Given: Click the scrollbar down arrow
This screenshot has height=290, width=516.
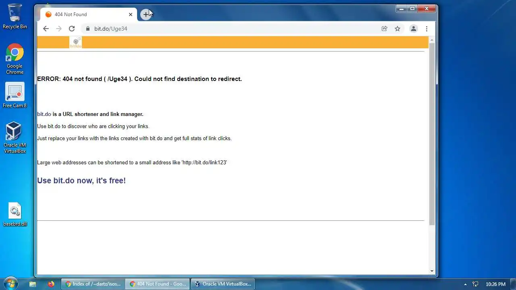Looking at the screenshot, I should click(432, 271).
